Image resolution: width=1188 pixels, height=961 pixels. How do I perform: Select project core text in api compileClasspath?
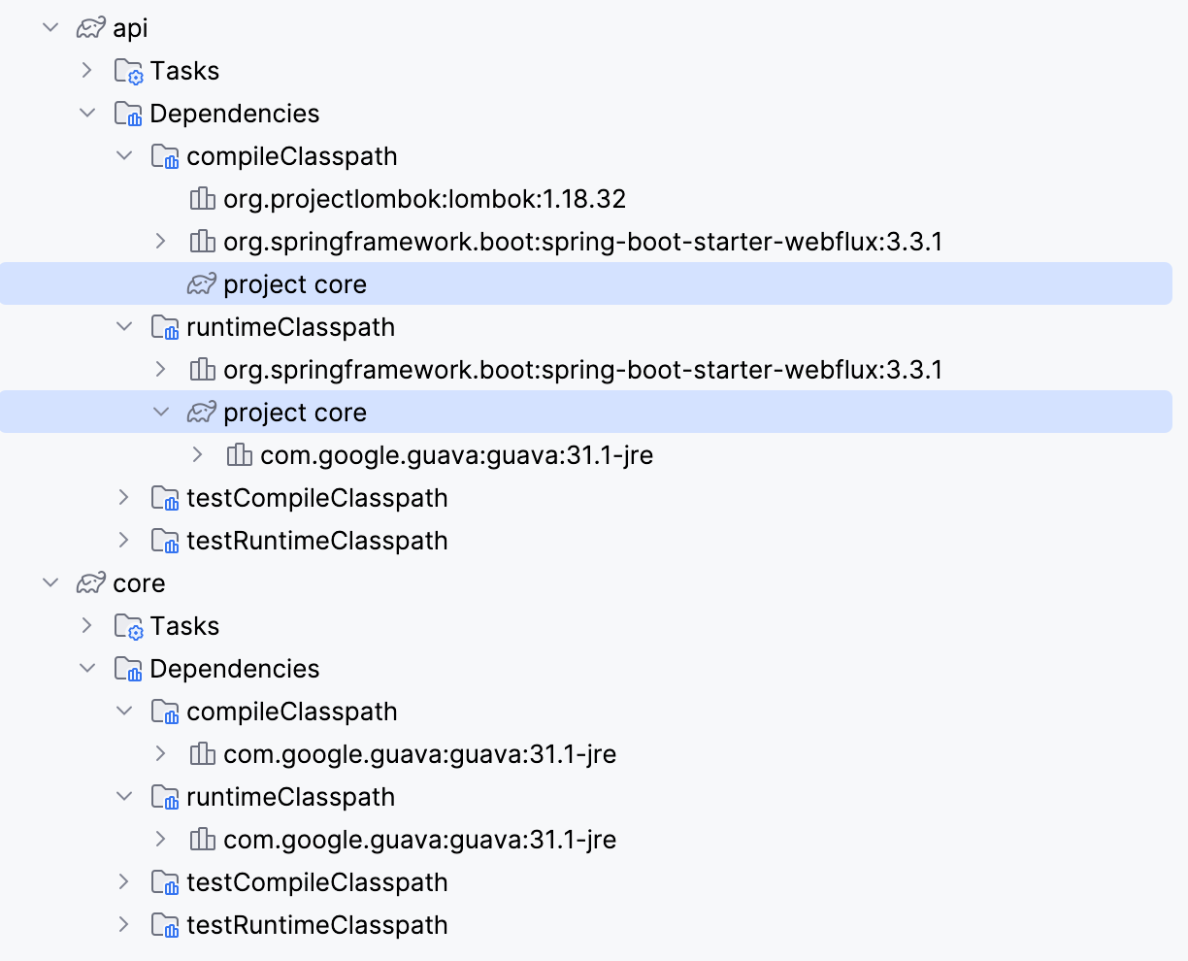click(x=295, y=284)
